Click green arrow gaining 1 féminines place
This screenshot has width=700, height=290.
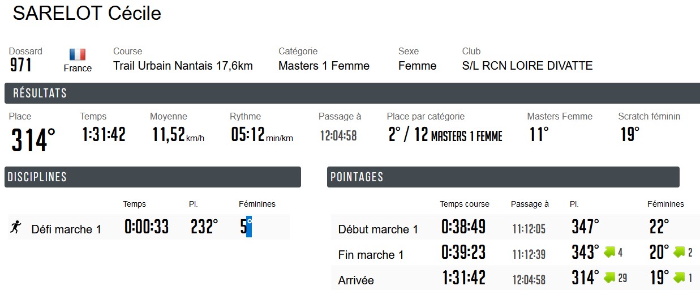pyautogui.click(x=679, y=278)
